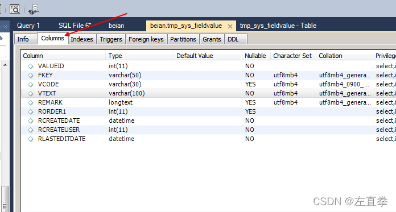Click the diamond icon beside VTEXT

pos(31,93)
